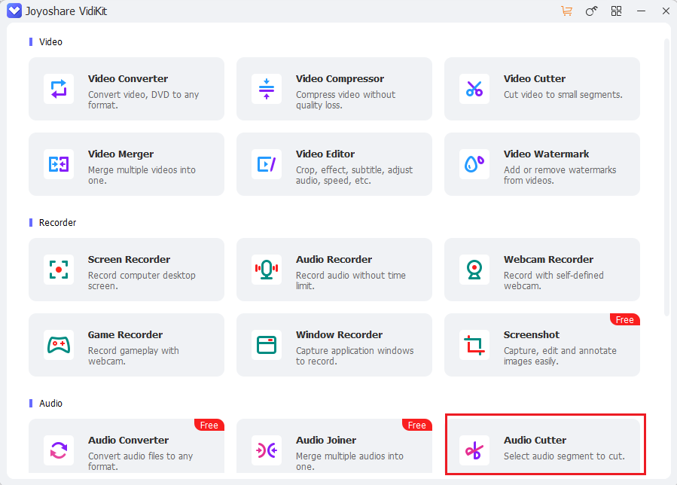Open Video Watermark title
Viewport: 677px width, 485px height.
click(546, 154)
